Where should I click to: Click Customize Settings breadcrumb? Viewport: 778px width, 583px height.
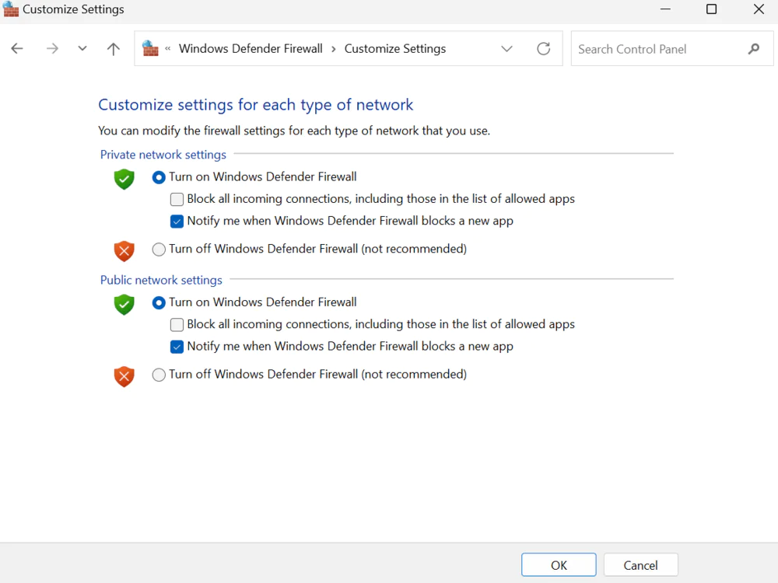395,48
